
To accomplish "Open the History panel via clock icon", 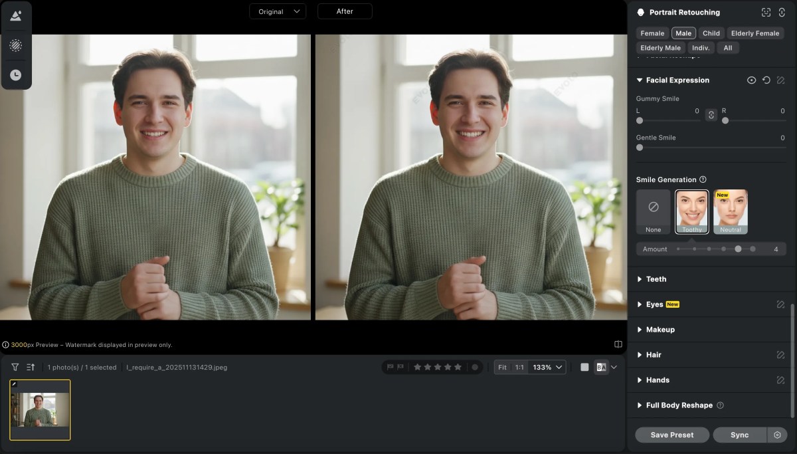I will click(16, 74).
